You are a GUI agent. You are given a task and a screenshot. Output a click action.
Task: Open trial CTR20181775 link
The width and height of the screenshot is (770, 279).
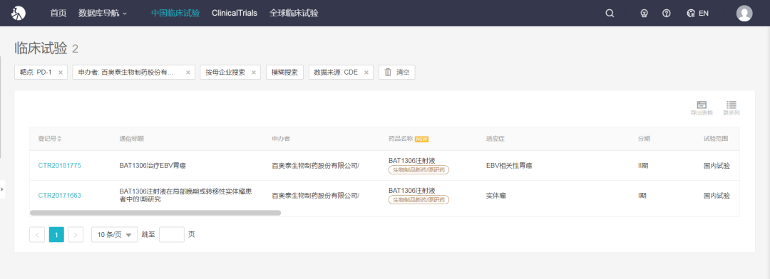[59, 166]
